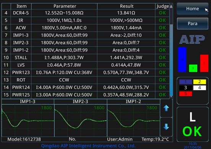Viewport: 211px width, 149px height.
Task: Select the IMP2-3 waveform panel
Action: [81, 118]
